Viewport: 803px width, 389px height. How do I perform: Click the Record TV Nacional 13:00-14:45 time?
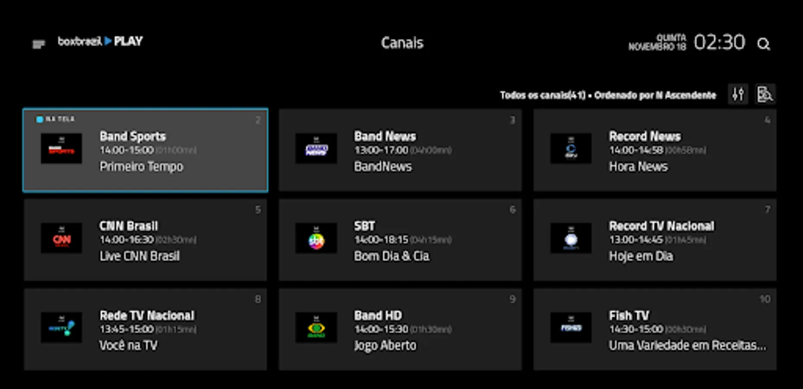(x=636, y=239)
